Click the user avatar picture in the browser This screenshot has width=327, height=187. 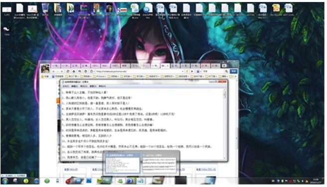45,69
